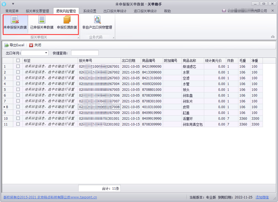Click gross weight 3360 in row 10

coord(244,118)
